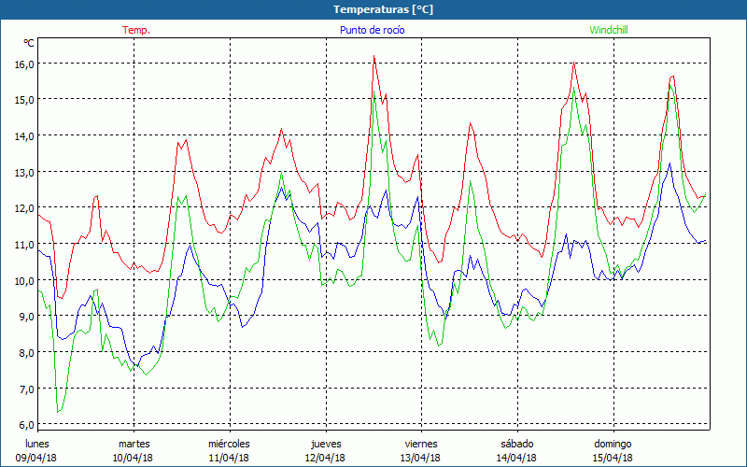Select the "sábado" day label

tap(517, 444)
